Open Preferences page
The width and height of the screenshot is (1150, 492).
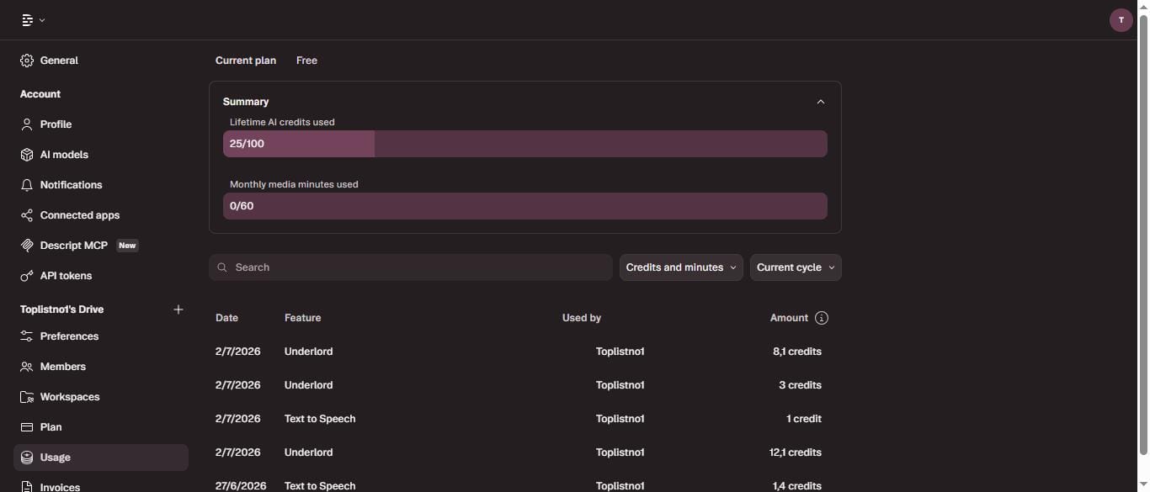(x=101, y=336)
